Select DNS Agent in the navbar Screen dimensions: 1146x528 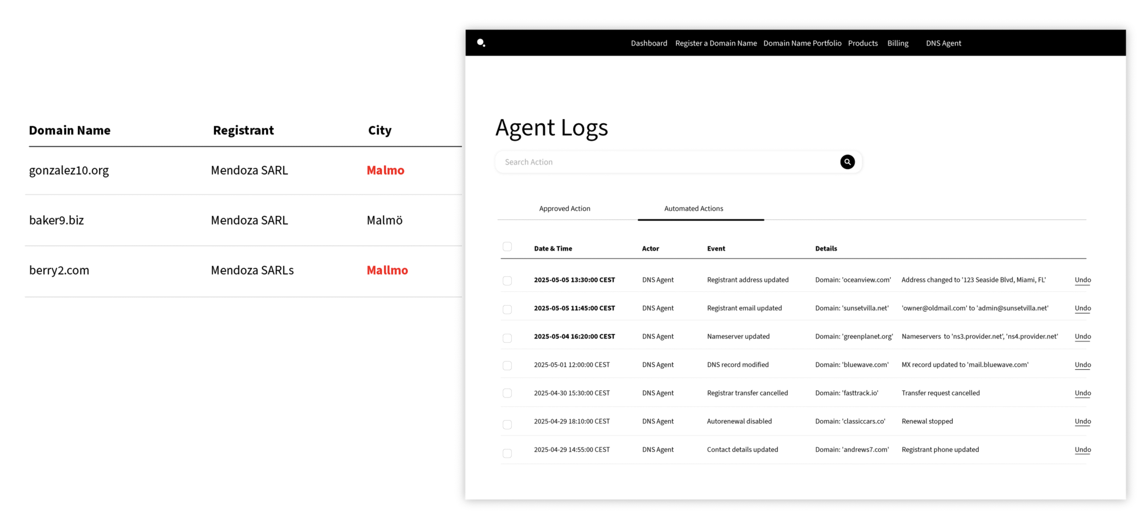click(x=943, y=43)
